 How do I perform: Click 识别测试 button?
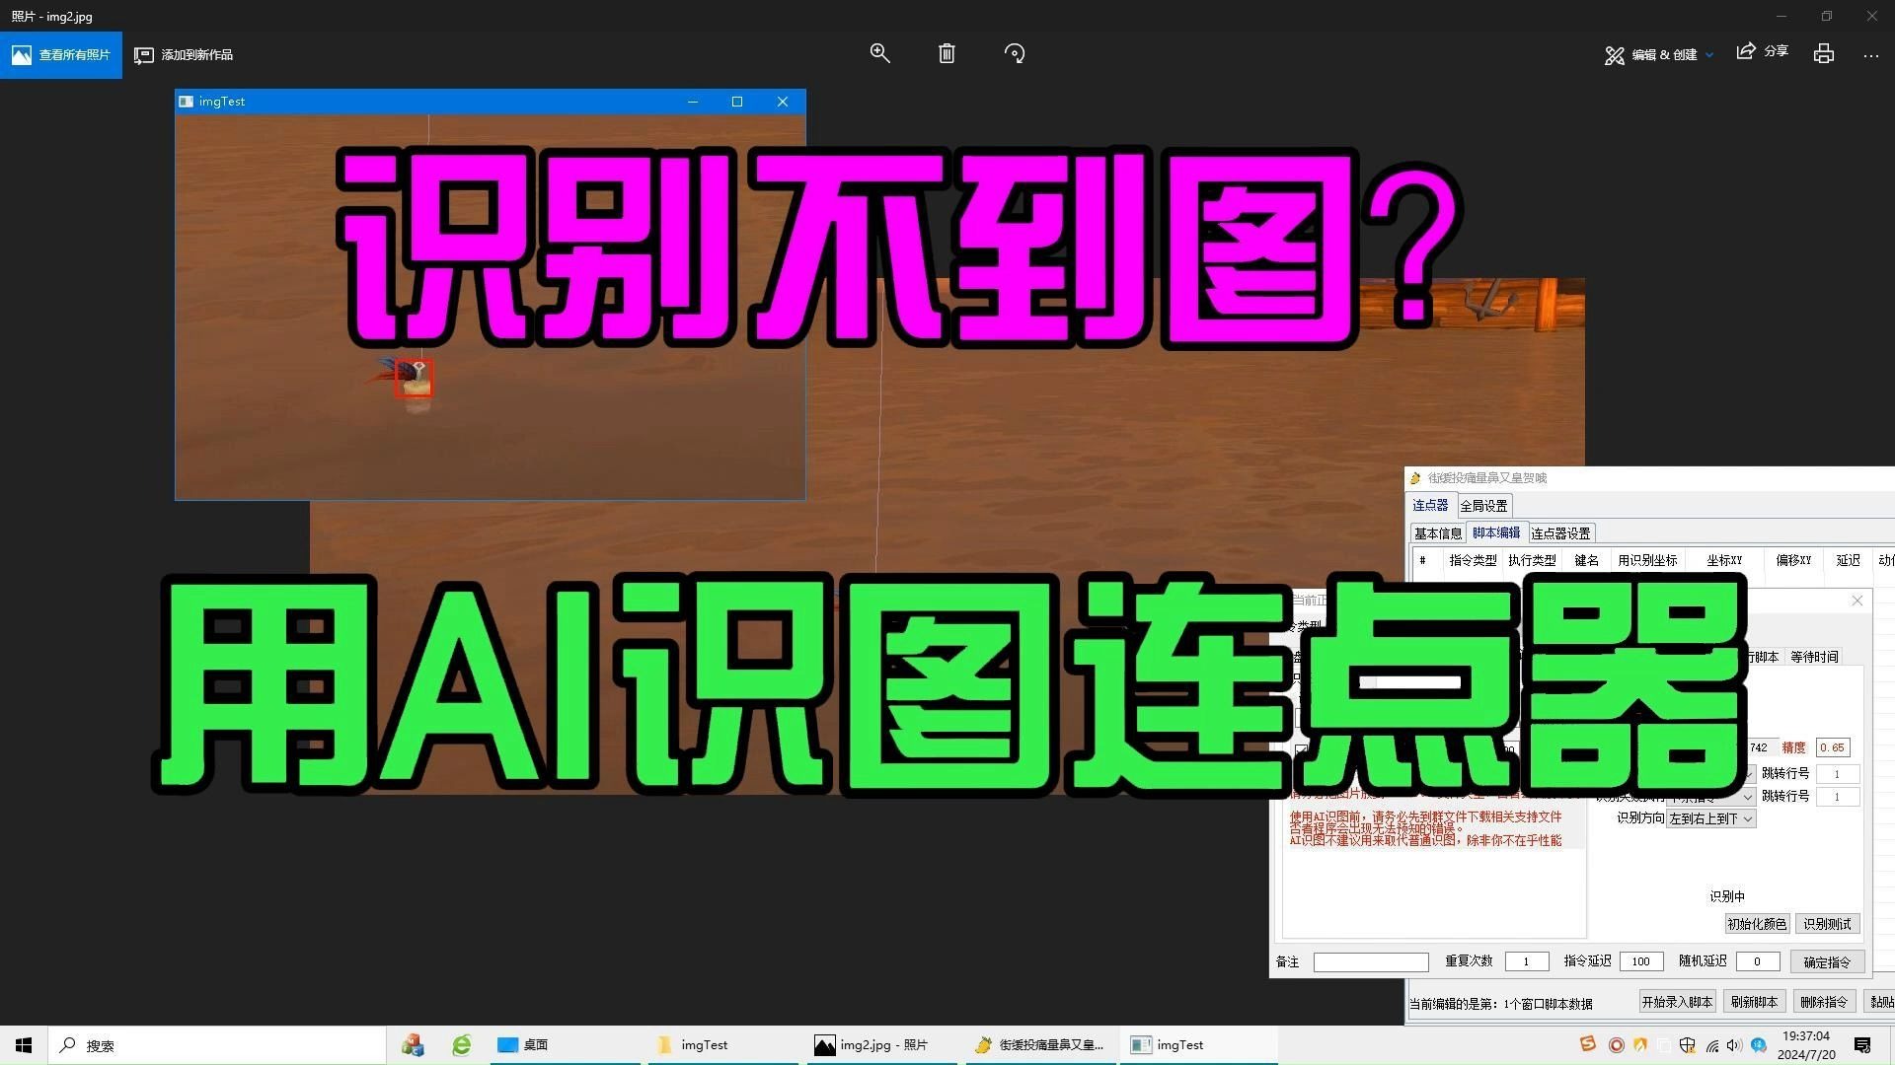pos(1827,924)
